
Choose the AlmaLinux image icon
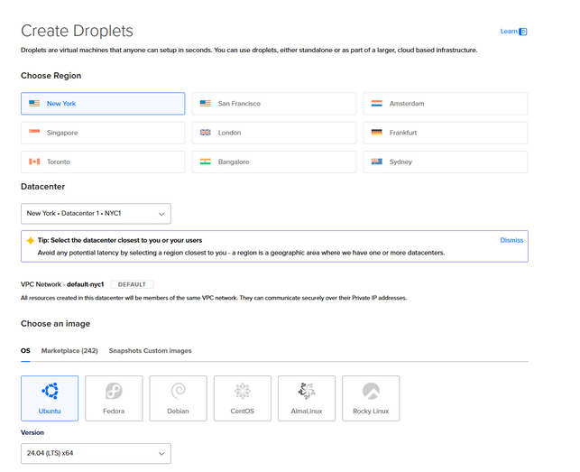click(307, 392)
